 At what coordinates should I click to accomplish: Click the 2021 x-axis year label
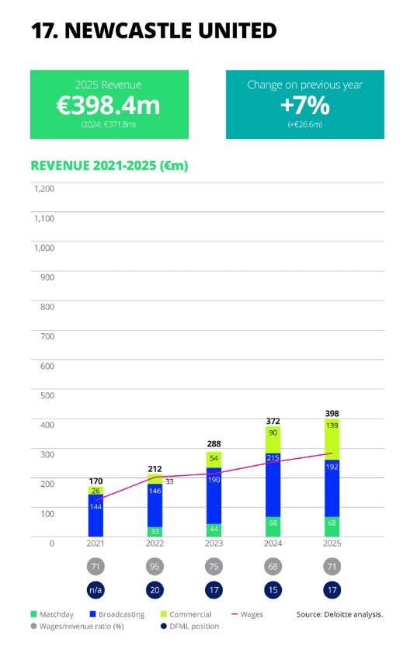[96, 543]
